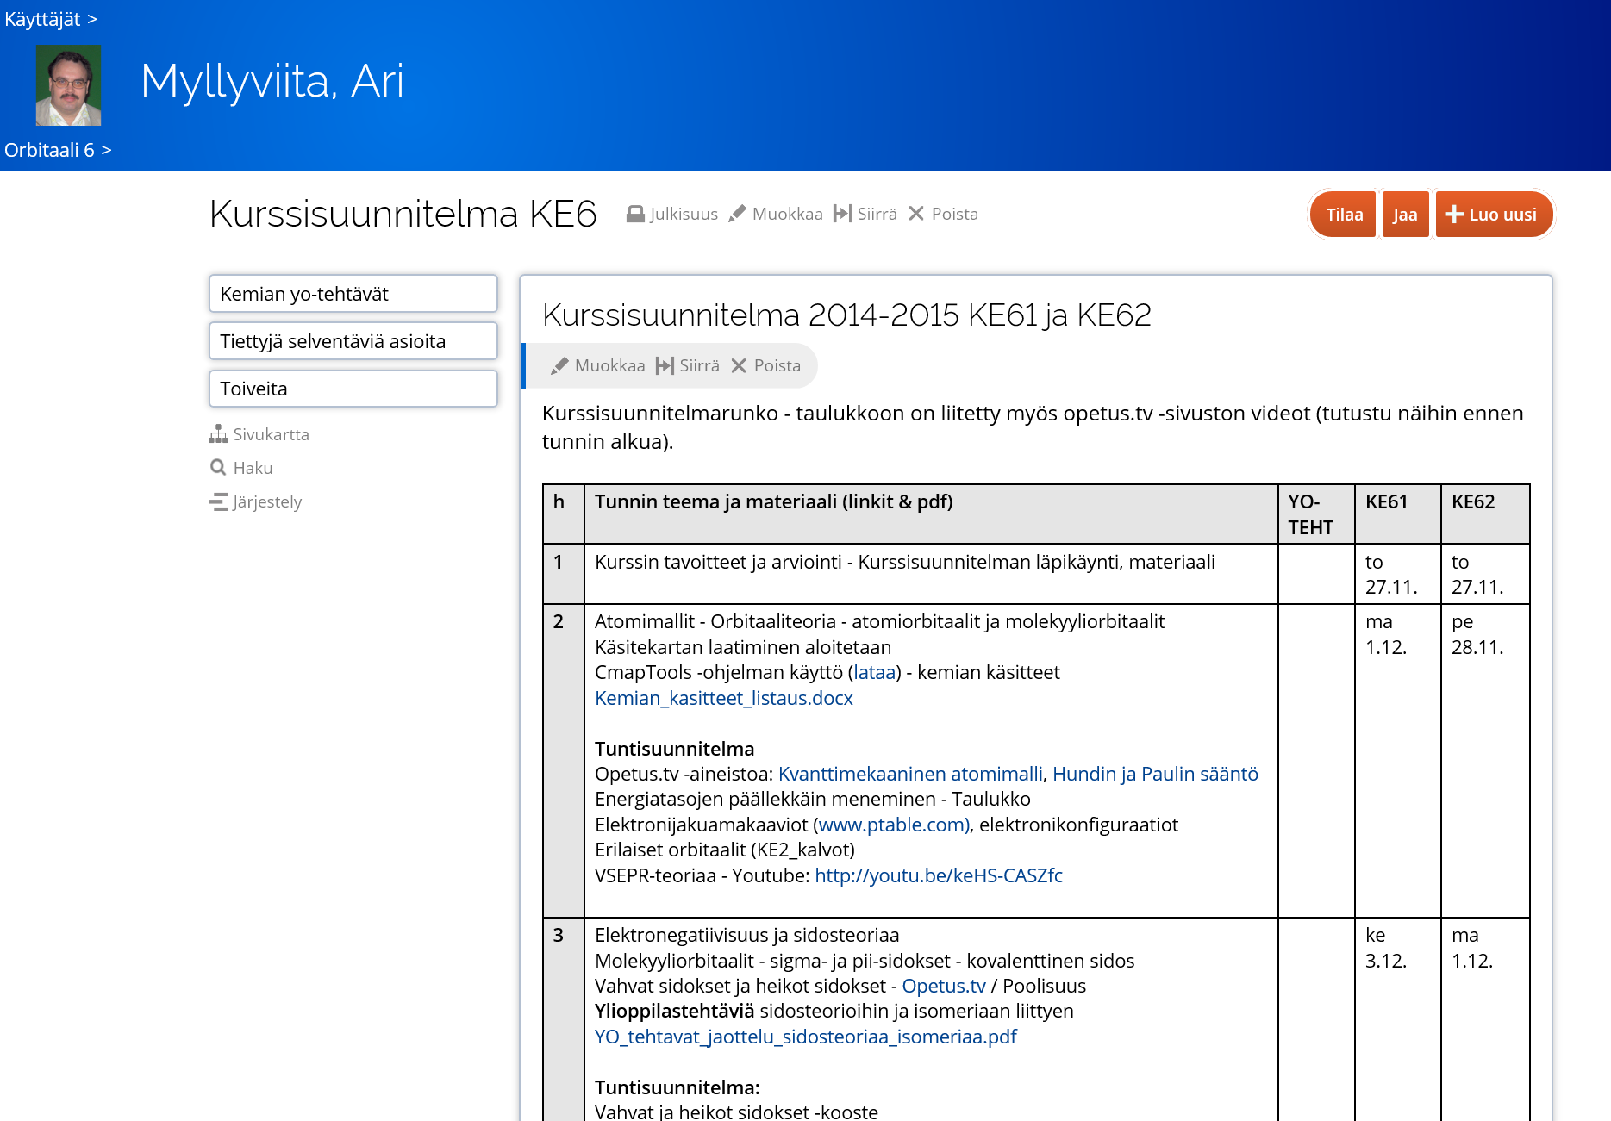The image size is (1611, 1121).
Task: Open the CmapTools lataa link
Action: coord(874,672)
